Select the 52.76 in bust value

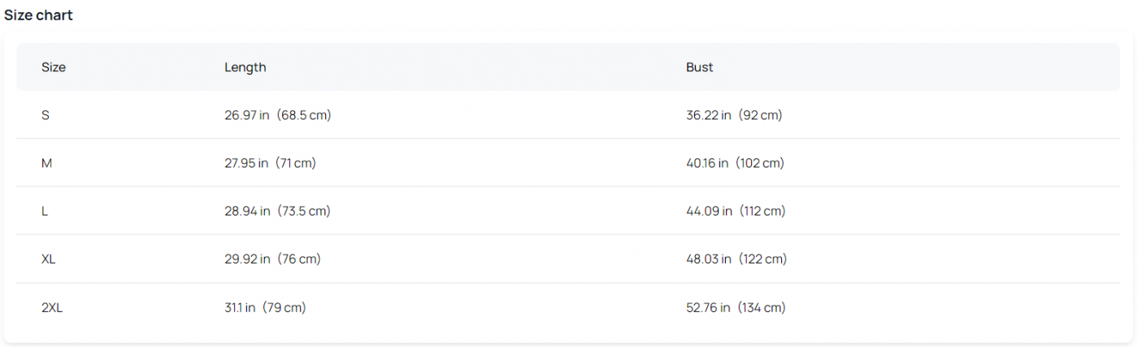709,307
